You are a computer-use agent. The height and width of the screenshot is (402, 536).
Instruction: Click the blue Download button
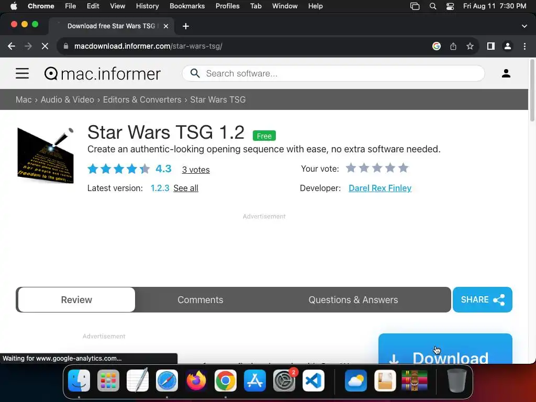(x=445, y=349)
